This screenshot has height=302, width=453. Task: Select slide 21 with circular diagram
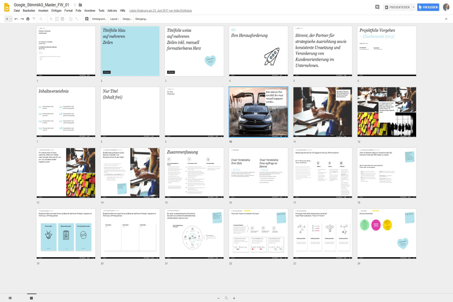[194, 233]
